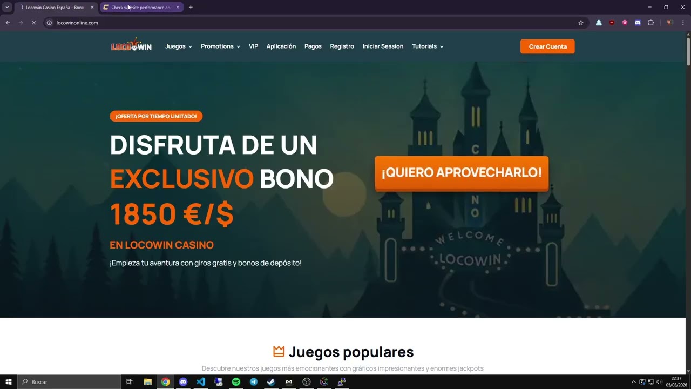
Task: Open Chrome from the taskbar
Action: [x=166, y=382]
